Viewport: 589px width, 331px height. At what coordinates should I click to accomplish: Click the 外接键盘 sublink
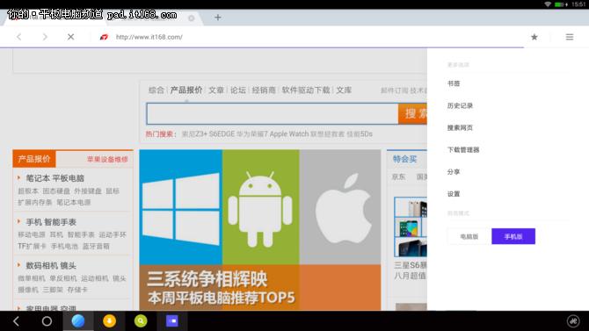coord(88,191)
